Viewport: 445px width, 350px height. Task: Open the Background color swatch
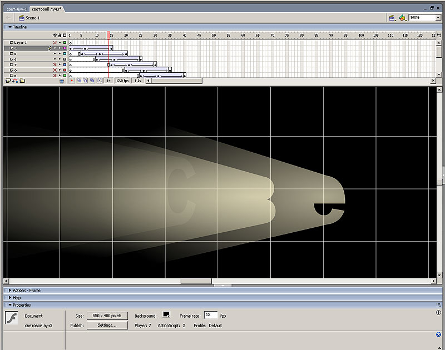coord(166,315)
